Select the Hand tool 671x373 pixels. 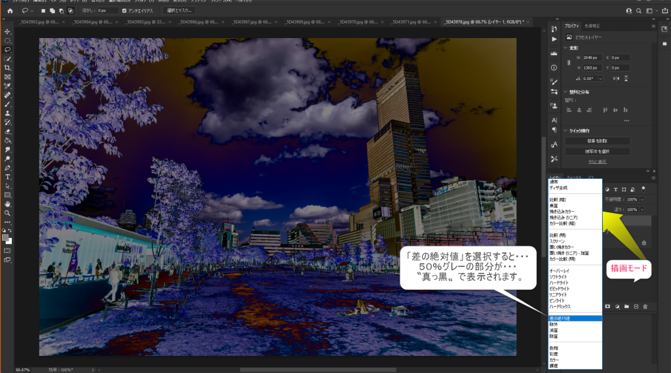7,205
